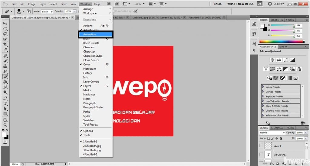Screen dimensions: 310x166
Task: Select the Clone Stamp tool
Action: [x=5, y=66]
